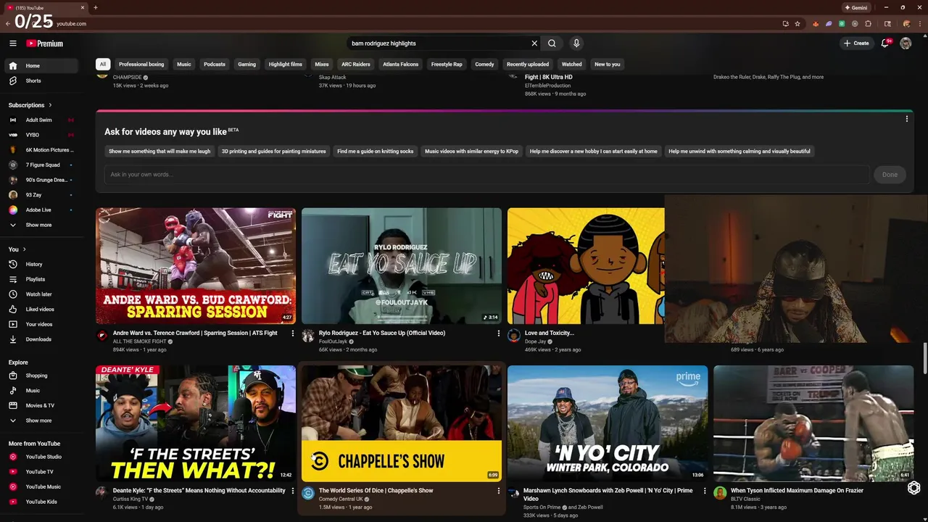Open a new browser tab
This screenshot has width=928, height=522.
click(96, 7)
